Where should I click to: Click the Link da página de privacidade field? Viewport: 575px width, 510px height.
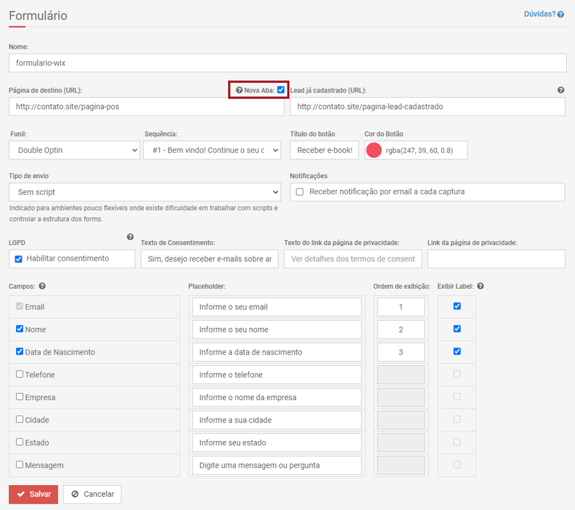coord(496,259)
